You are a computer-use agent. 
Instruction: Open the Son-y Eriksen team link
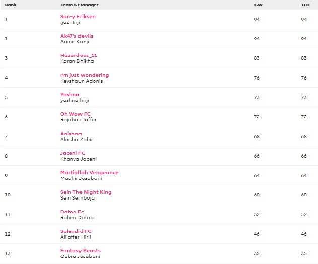coord(77,17)
